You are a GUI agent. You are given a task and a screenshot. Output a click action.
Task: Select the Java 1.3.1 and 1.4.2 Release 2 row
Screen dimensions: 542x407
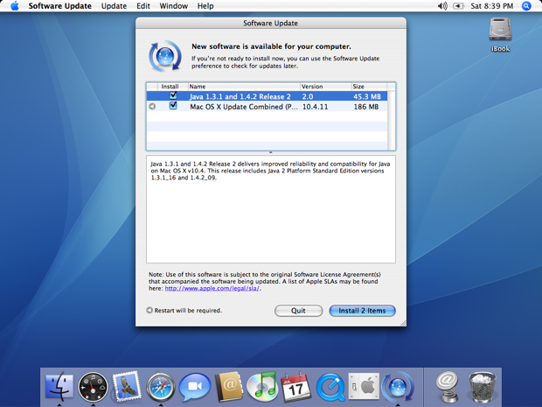coord(267,96)
